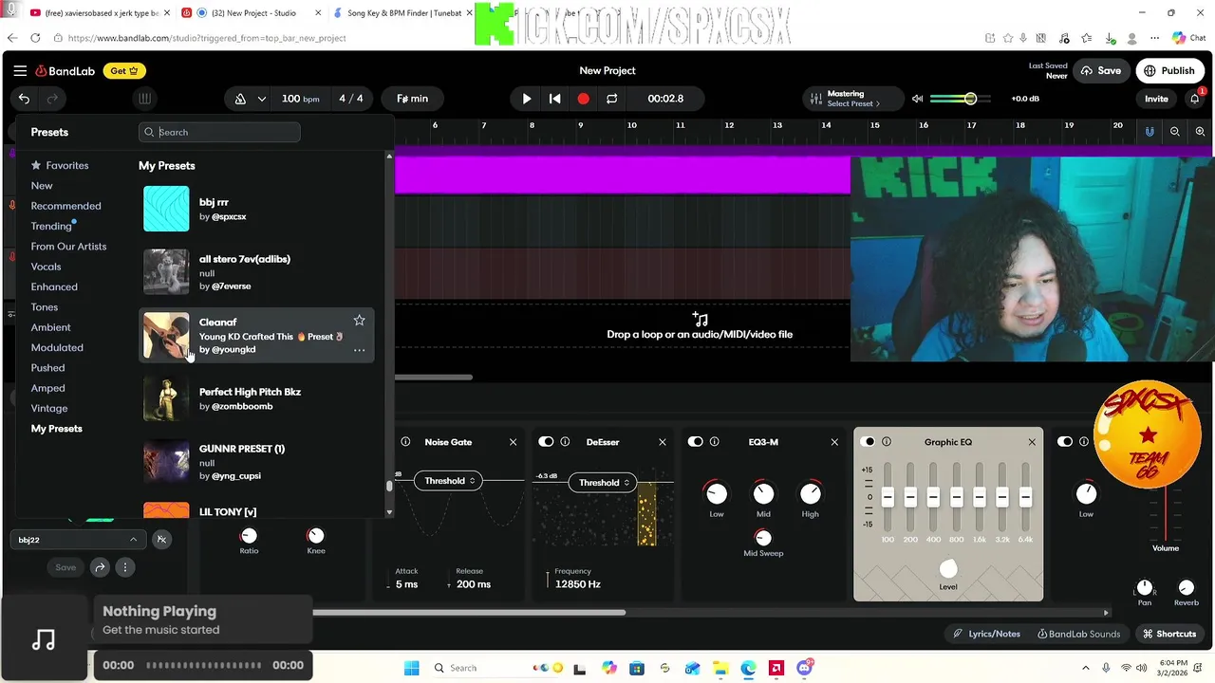Open the notifications bell
The height and width of the screenshot is (683, 1215).
pos(1195,99)
